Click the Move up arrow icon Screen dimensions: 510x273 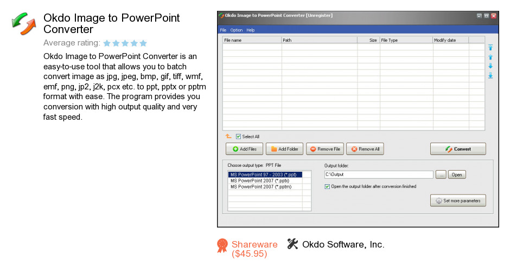(490, 57)
